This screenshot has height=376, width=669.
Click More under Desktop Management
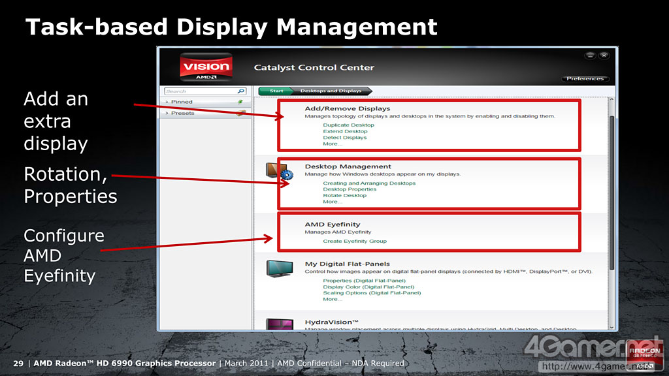point(333,202)
